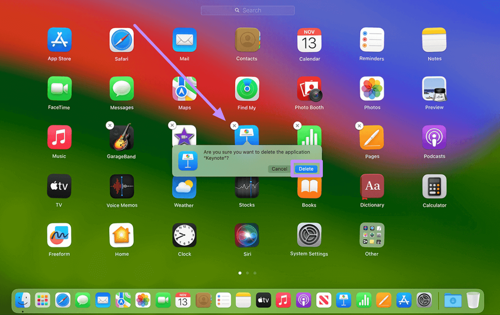This screenshot has height=315, width=500.
Task: Launch GarageBand app icon
Action: coord(122,138)
